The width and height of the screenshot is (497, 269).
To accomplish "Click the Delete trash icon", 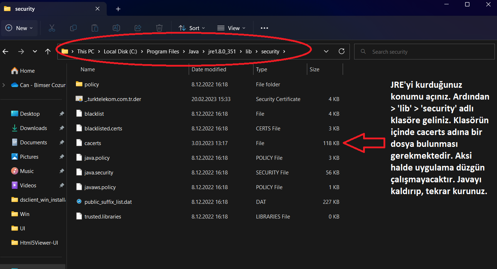I will click(159, 28).
